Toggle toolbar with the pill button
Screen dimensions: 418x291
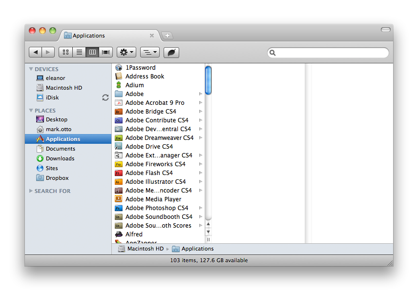(x=385, y=30)
